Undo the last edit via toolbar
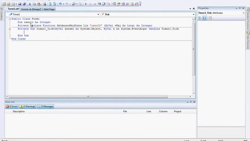 point(60,4)
